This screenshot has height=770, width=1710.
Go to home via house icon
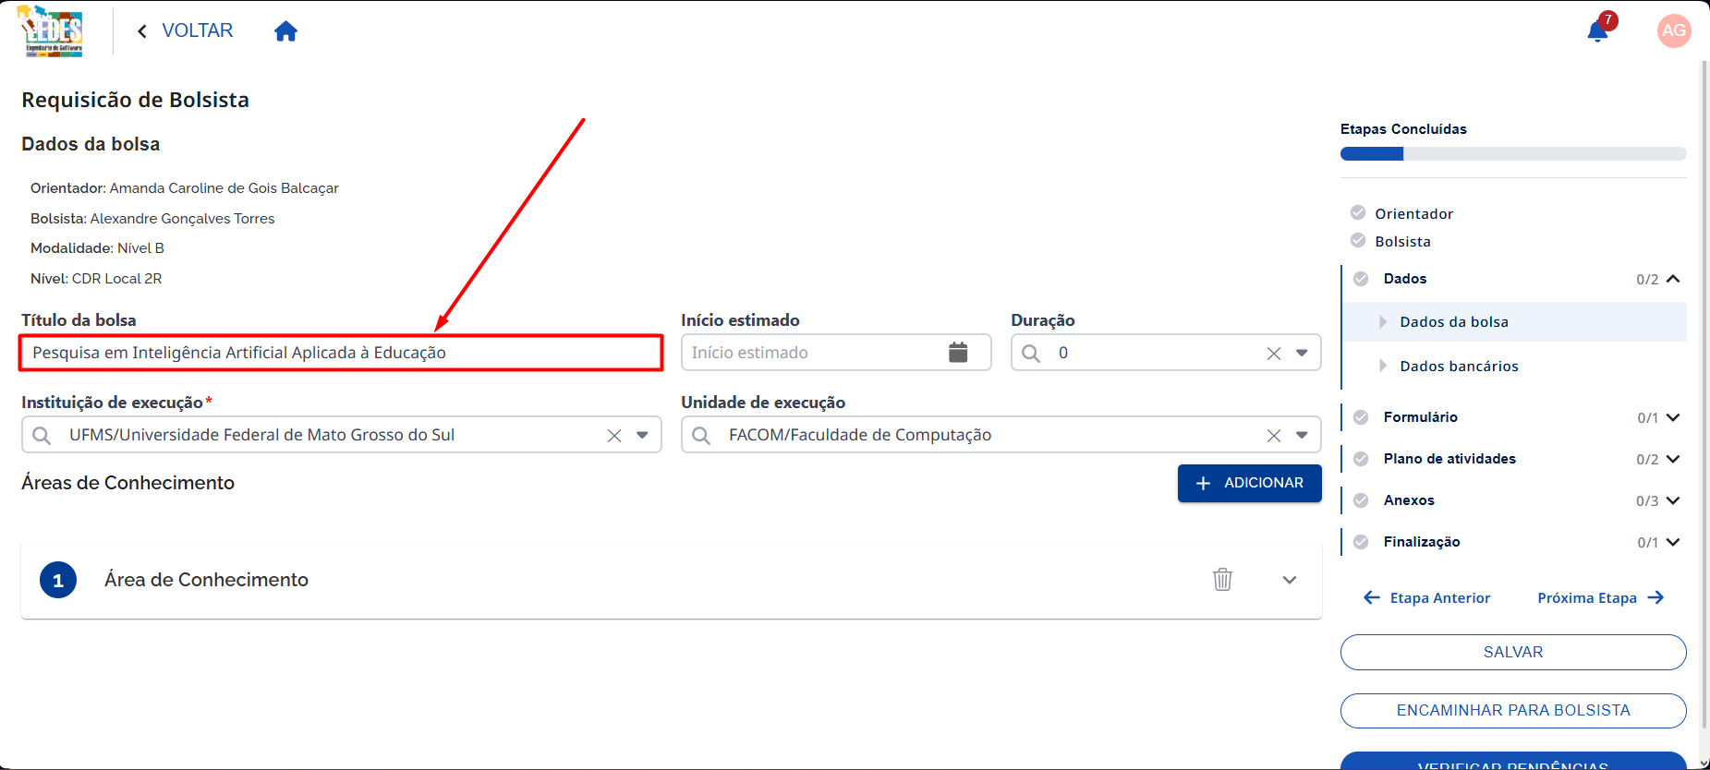(286, 31)
